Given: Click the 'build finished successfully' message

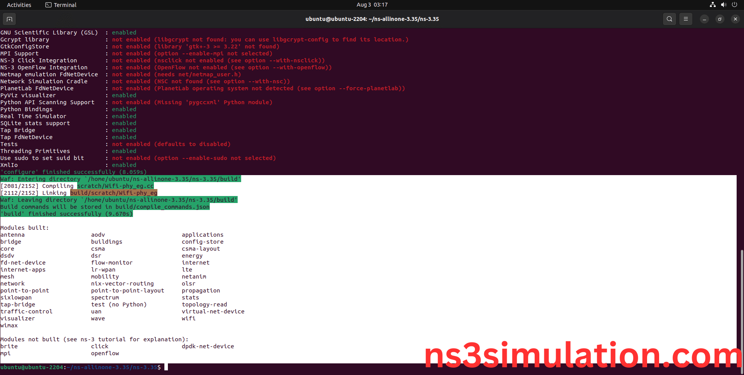Looking at the screenshot, I should tap(66, 213).
